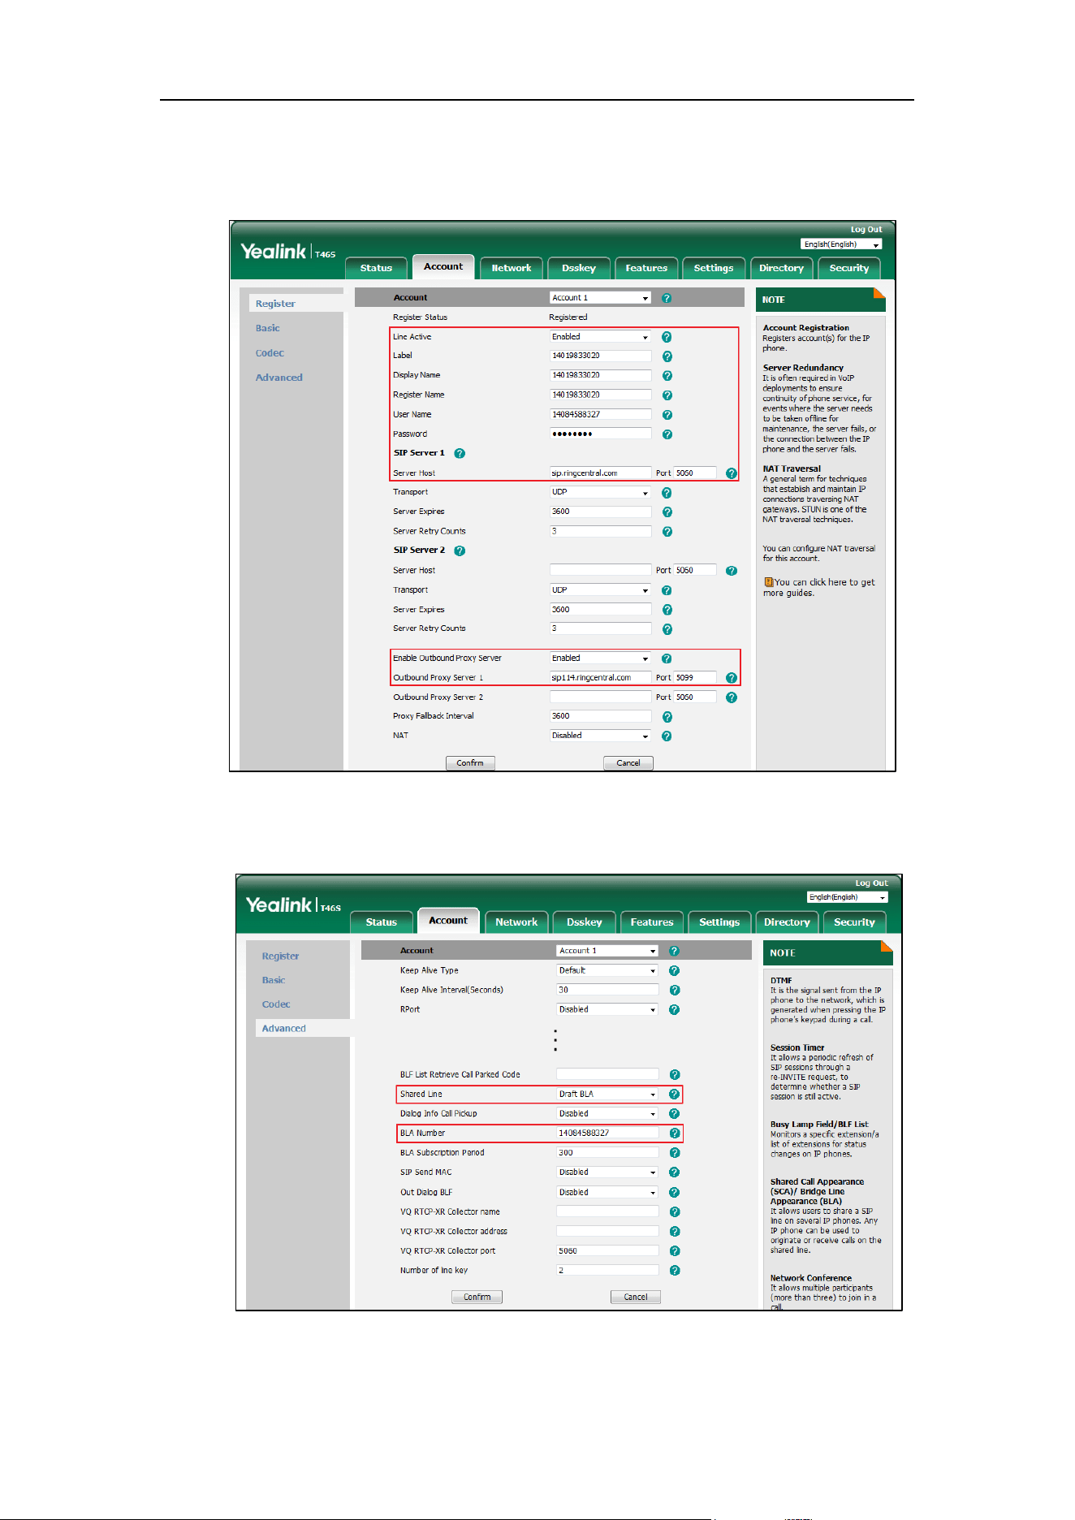Expand the Enable Outbound Proxy Server dropdown
Screen dimensions: 1075x1520
click(601, 659)
